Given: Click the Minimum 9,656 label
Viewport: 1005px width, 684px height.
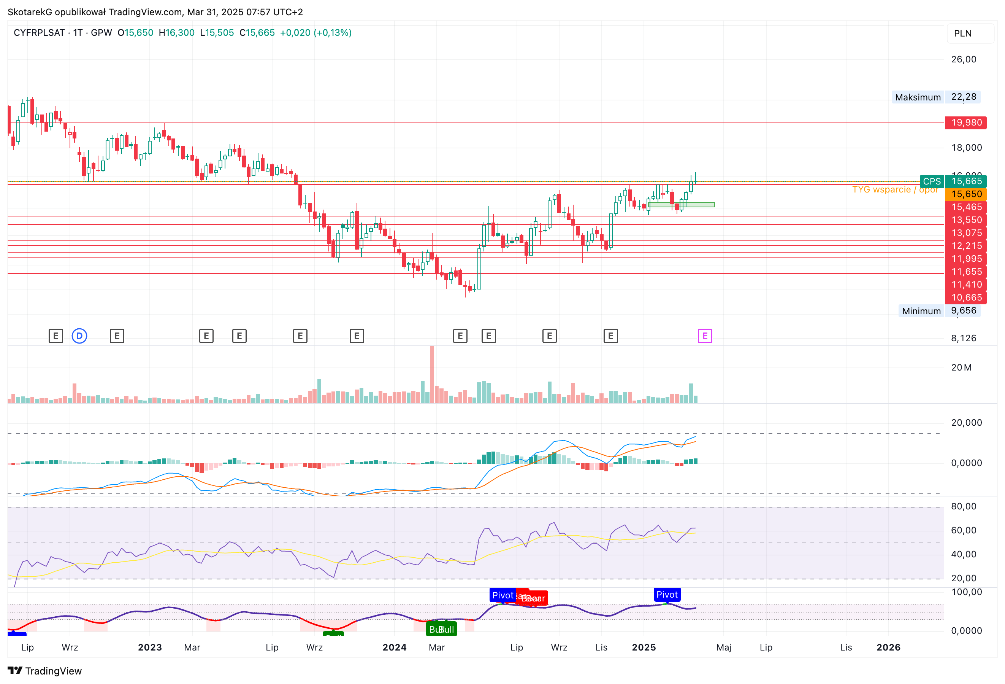Looking at the screenshot, I should tap(939, 311).
